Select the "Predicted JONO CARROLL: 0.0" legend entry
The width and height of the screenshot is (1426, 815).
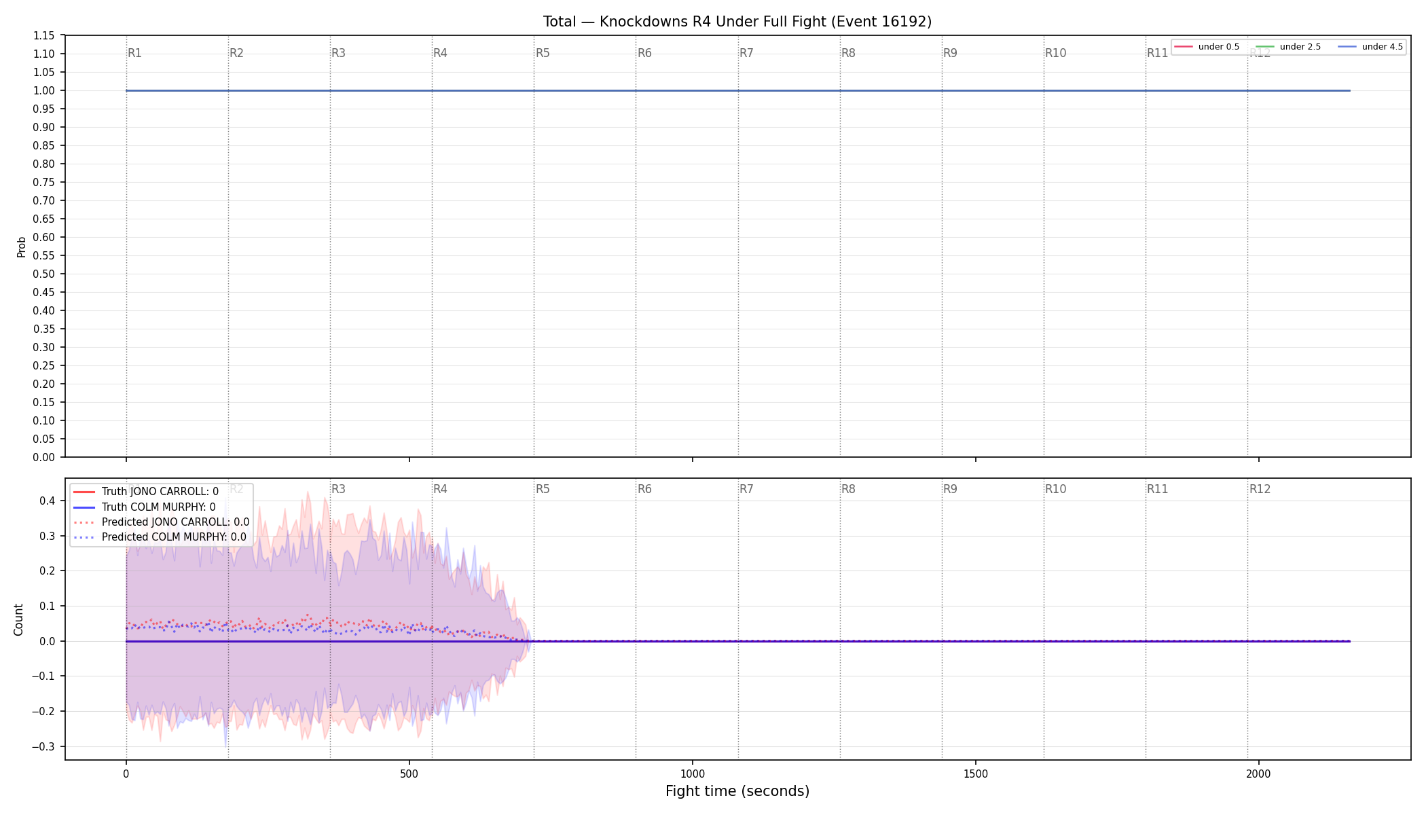click(x=175, y=522)
